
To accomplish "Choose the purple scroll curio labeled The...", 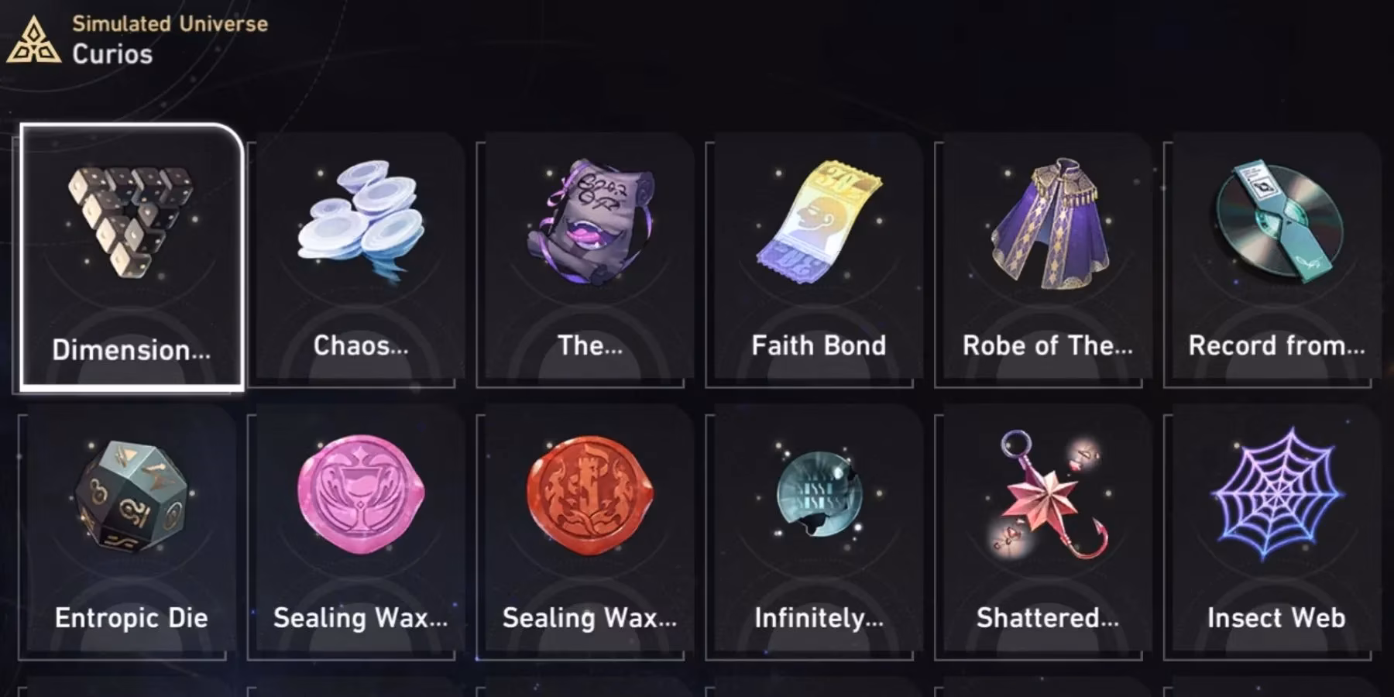I will pyautogui.click(x=589, y=259).
